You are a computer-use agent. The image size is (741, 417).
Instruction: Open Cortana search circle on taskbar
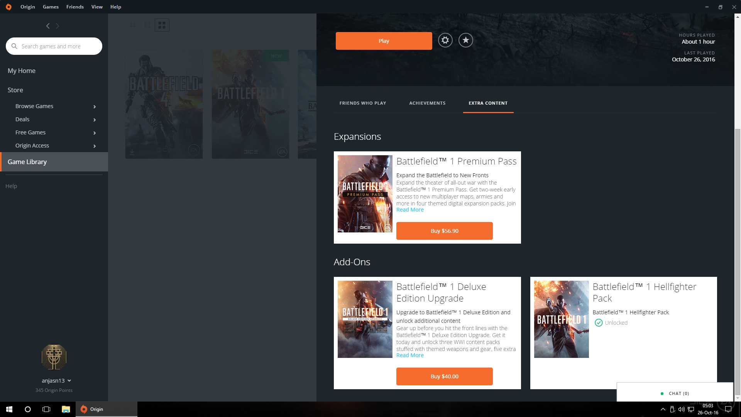(28, 409)
